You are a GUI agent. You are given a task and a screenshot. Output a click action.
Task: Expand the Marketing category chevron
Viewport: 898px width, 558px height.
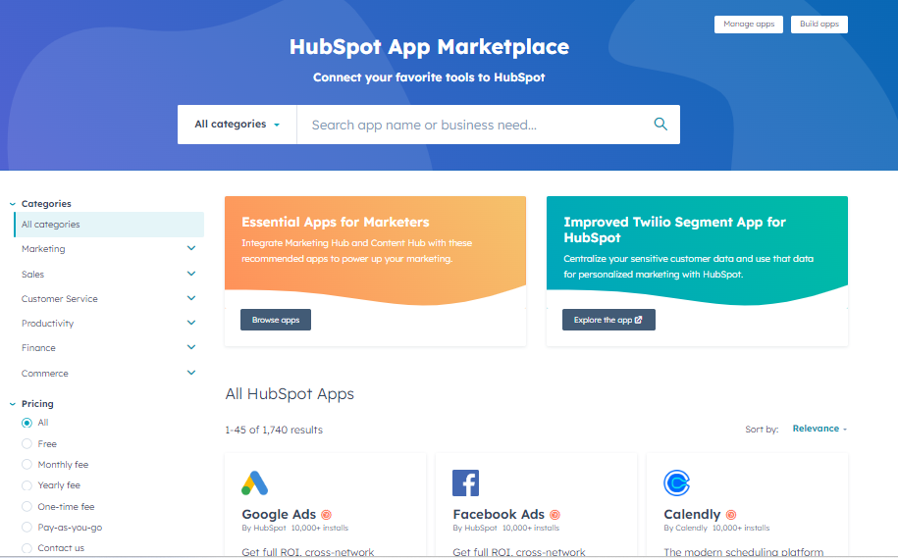click(191, 249)
